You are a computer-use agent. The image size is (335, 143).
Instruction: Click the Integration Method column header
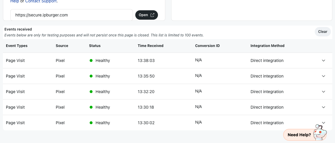tap(267, 46)
